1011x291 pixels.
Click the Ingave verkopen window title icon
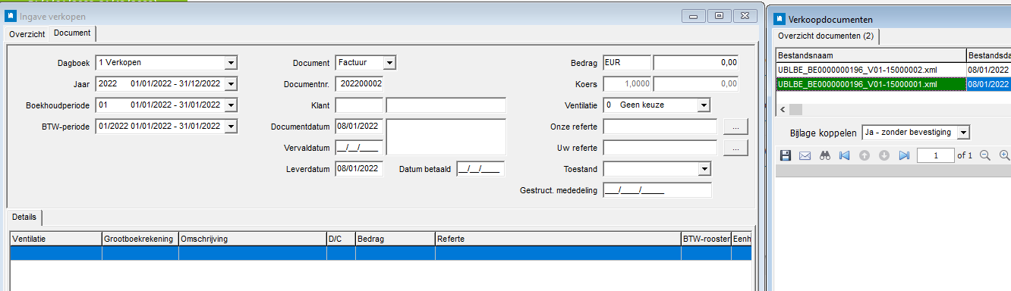pos(11,16)
